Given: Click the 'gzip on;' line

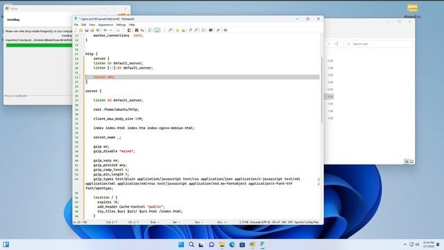Looking at the screenshot, I should [101, 147].
